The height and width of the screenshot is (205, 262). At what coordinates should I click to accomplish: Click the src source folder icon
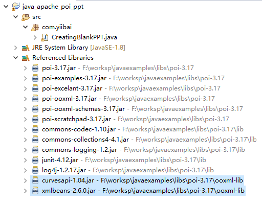pyautogui.click(x=26, y=17)
